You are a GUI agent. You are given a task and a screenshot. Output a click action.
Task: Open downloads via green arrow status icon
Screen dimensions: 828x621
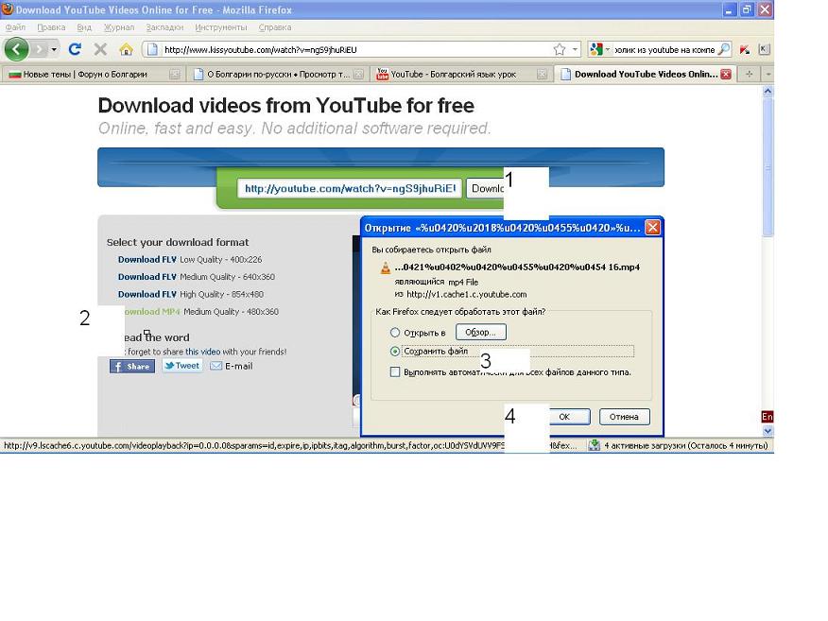[x=595, y=446]
